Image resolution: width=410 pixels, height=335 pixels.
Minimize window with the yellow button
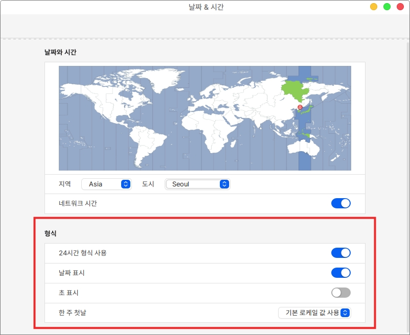tap(374, 7)
